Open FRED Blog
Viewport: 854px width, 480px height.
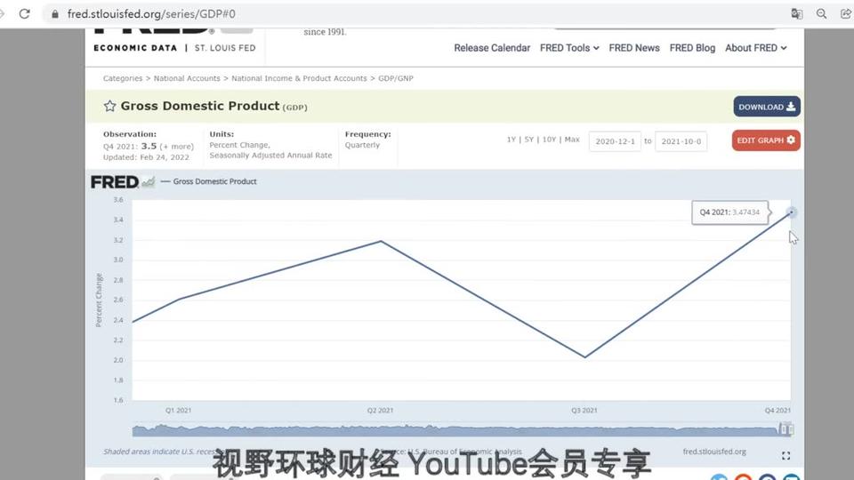(692, 48)
